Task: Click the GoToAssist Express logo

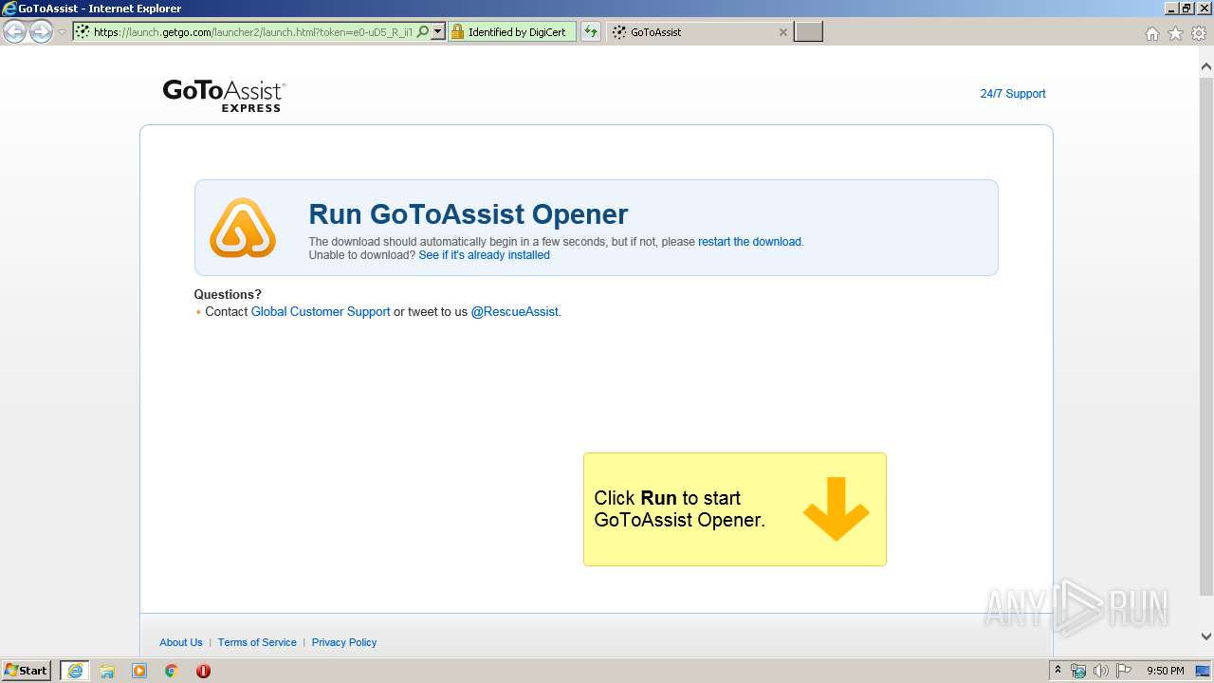Action: (224, 95)
